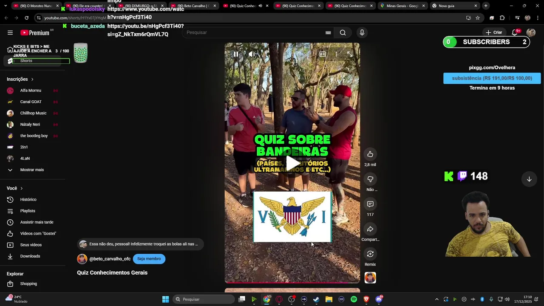Open the pinned comment preview text
Image resolution: width=544 pixels, height=306 pixels.
pos(144,244)
